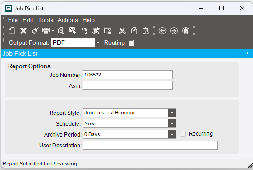The image size is (253, 170).
Task: Pin the Job Pick List panel
Action: (x=247, y=53)
